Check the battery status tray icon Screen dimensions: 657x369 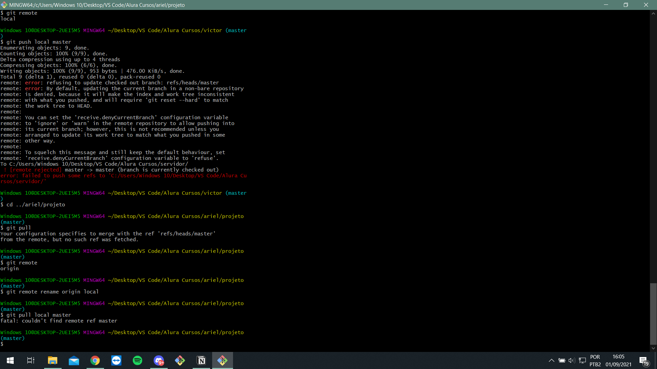(562, 360)
